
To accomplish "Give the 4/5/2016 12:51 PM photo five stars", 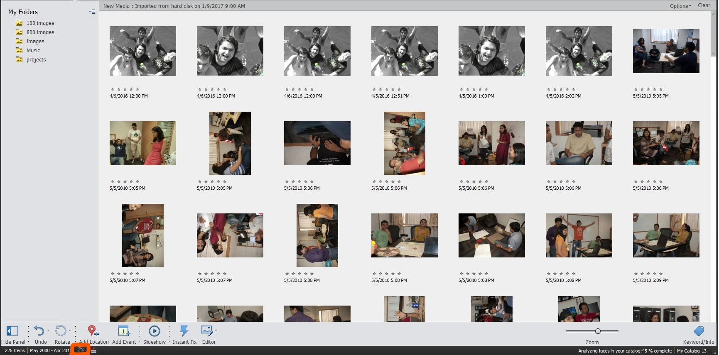I will [399, 89].
